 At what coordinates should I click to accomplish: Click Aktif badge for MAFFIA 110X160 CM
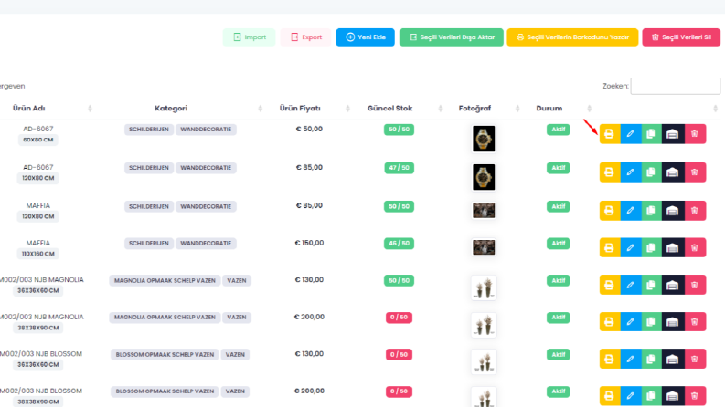(x=558, y=243)
